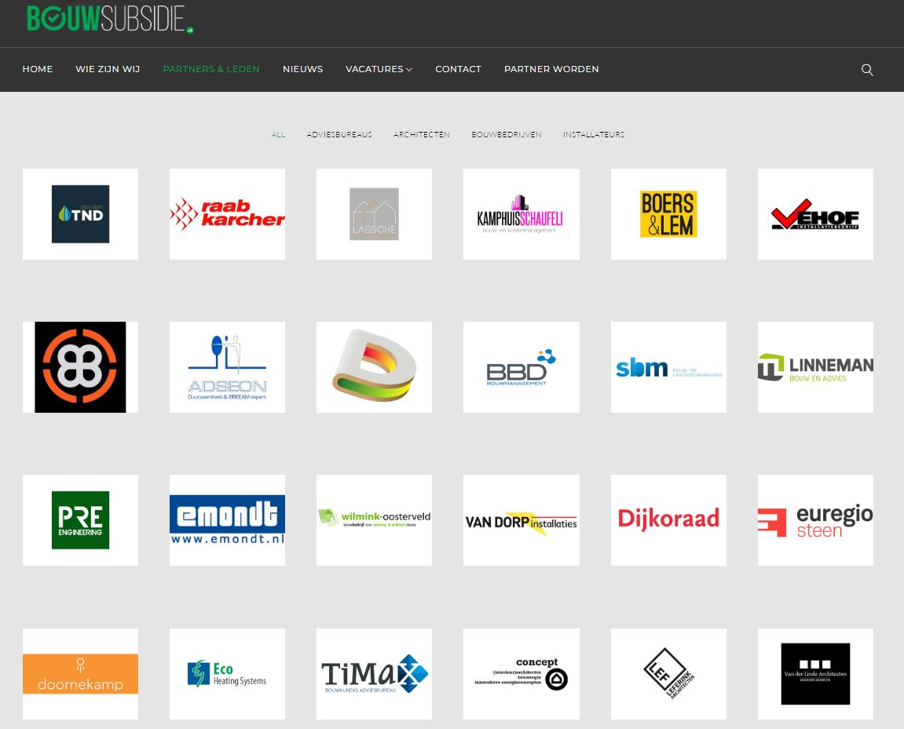This screenshot has width=904, height=729.
Task: Go to the Partners & Leden page
Action: pos(210,69)
